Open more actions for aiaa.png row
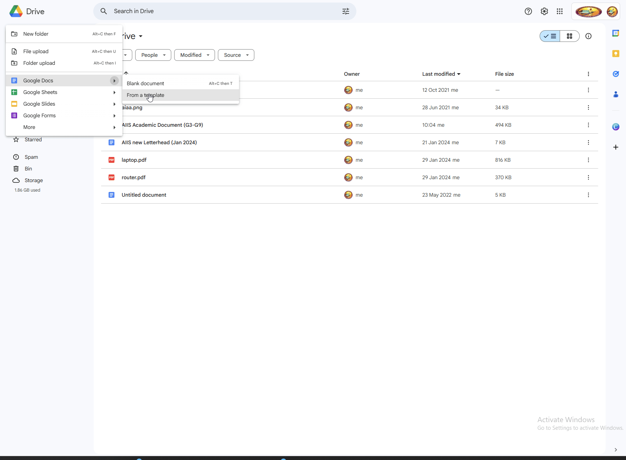 coord(588,107)
